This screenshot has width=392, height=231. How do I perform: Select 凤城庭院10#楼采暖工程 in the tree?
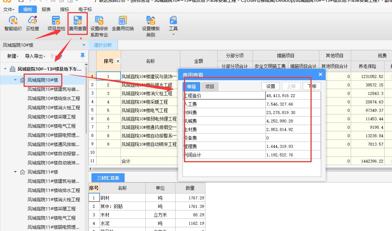[x=52, y=117]
